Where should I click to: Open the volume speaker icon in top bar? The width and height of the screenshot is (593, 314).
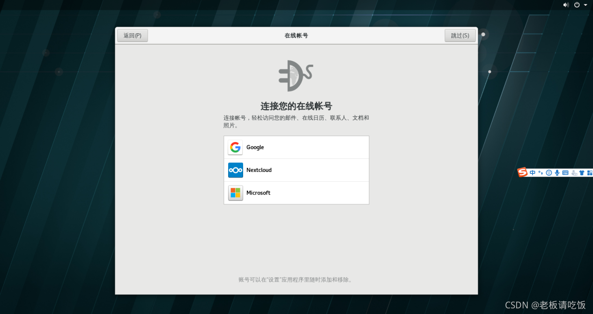coord(566,5)
